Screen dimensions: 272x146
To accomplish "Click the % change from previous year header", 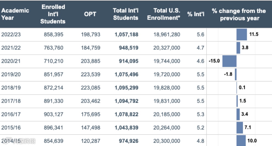I will tap(239, 14).
